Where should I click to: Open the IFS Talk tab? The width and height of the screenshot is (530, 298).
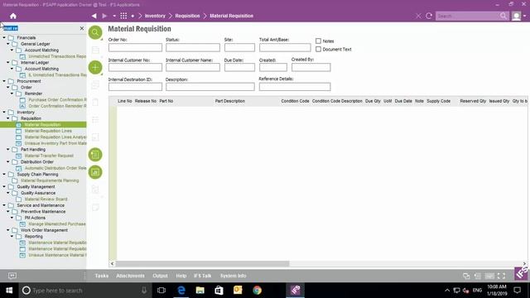pyautogui.click(x=202, y=276)
